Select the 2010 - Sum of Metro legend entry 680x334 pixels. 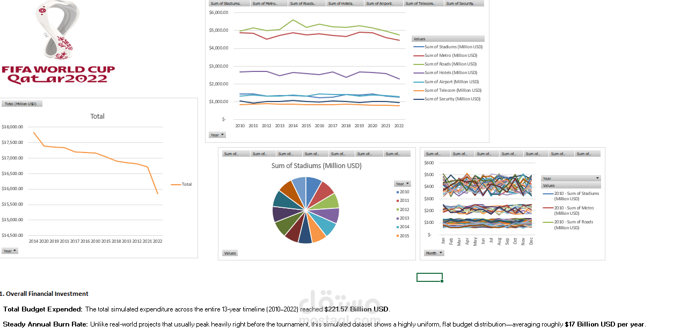[x=568, y=210]
